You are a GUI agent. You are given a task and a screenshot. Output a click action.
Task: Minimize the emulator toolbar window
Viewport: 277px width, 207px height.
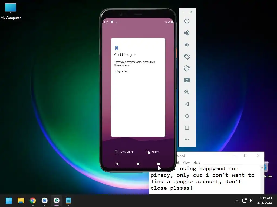183,12
